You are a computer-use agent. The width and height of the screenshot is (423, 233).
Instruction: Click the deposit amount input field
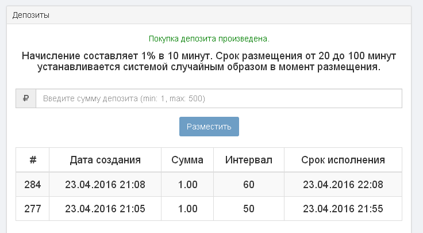[218, 98]
